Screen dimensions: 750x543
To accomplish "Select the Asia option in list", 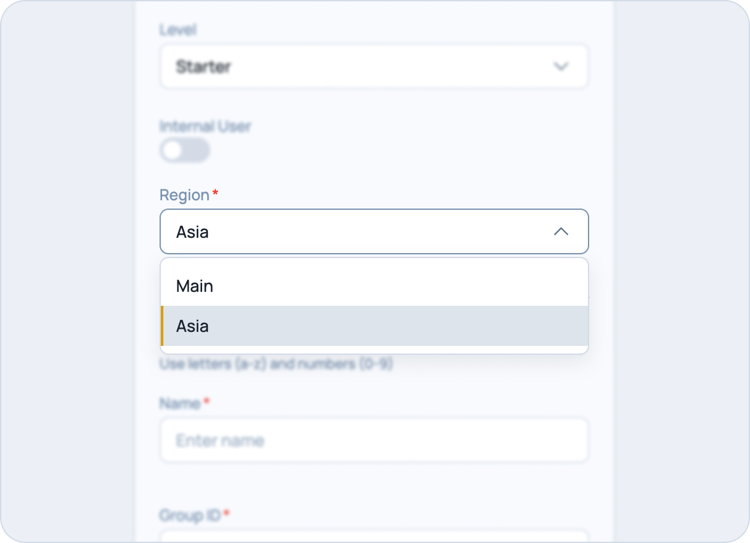I will pos(374,326).
